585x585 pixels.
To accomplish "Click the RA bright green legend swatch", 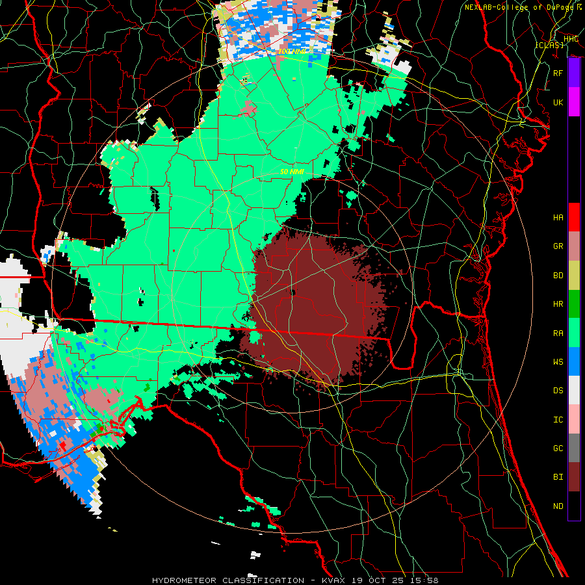I will pyautogui.click(x=574, y=333).
